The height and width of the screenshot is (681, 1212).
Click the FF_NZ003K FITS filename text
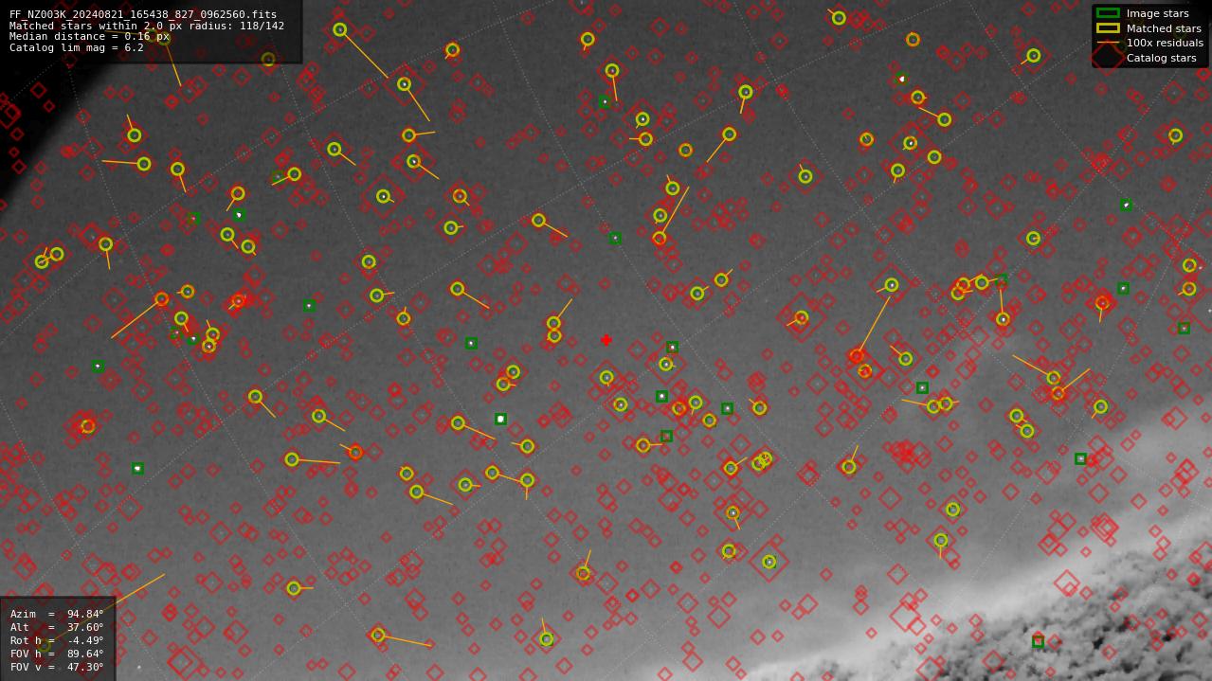143,15
